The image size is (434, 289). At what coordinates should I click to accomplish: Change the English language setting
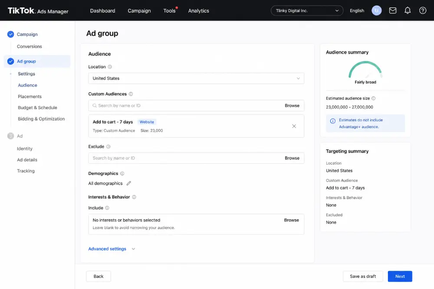357,10
